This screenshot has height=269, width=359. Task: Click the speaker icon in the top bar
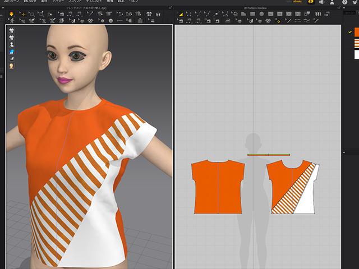coord(321,3)
